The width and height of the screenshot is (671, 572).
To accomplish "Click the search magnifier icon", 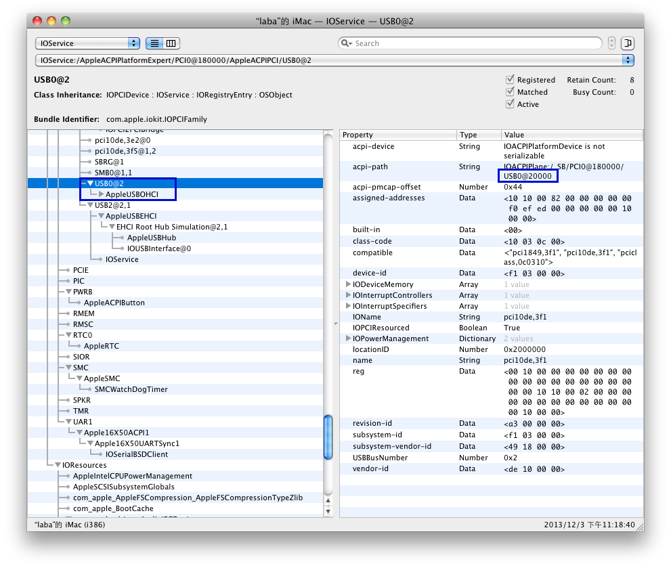I will (x=346, y=43).
